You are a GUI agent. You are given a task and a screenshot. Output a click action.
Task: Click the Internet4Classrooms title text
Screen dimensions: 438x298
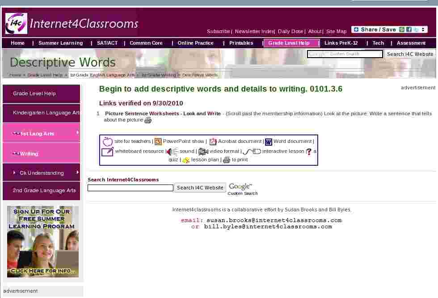click(x=84, y=24)
